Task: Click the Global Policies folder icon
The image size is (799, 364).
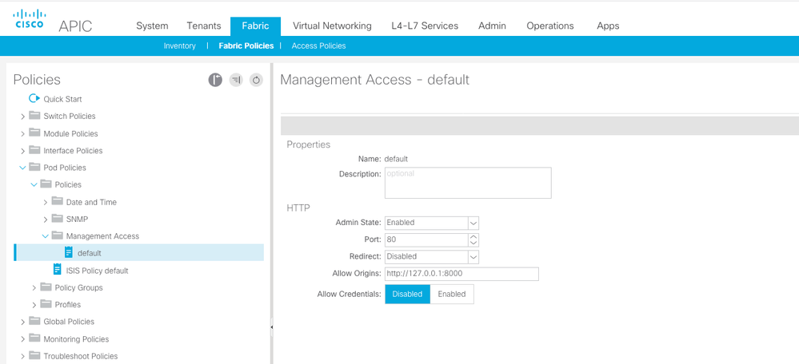Action: pyautogui.click(x=34, y=321)
